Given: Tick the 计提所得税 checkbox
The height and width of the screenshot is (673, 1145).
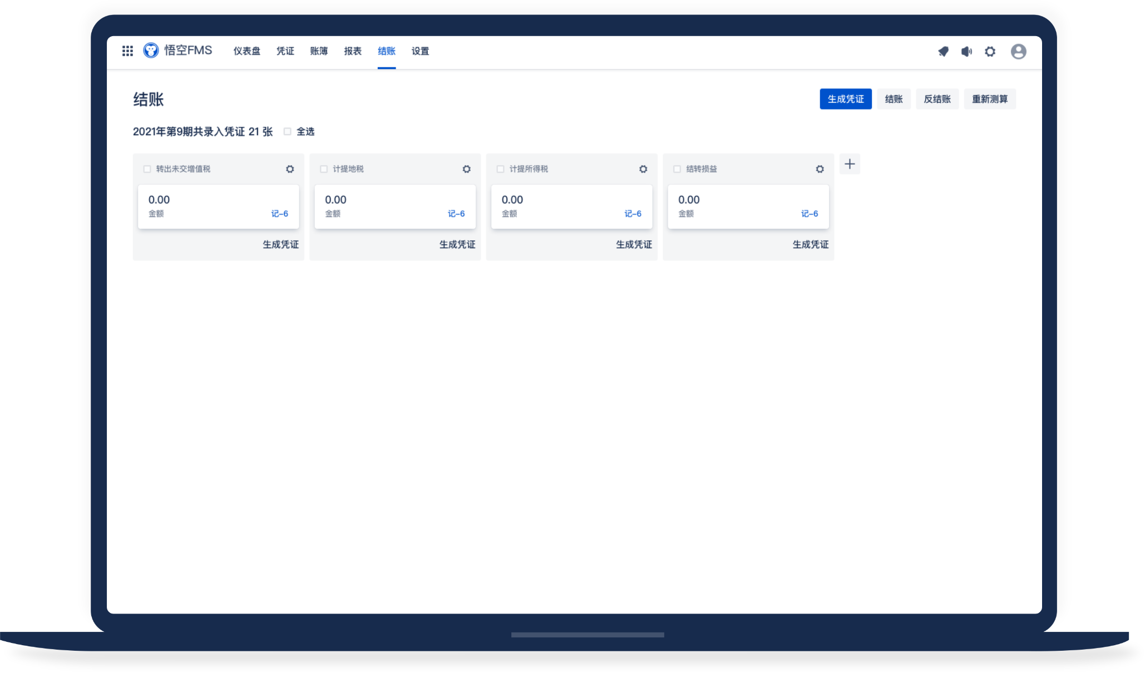Looking at the screenshot, I should [501, 169].
